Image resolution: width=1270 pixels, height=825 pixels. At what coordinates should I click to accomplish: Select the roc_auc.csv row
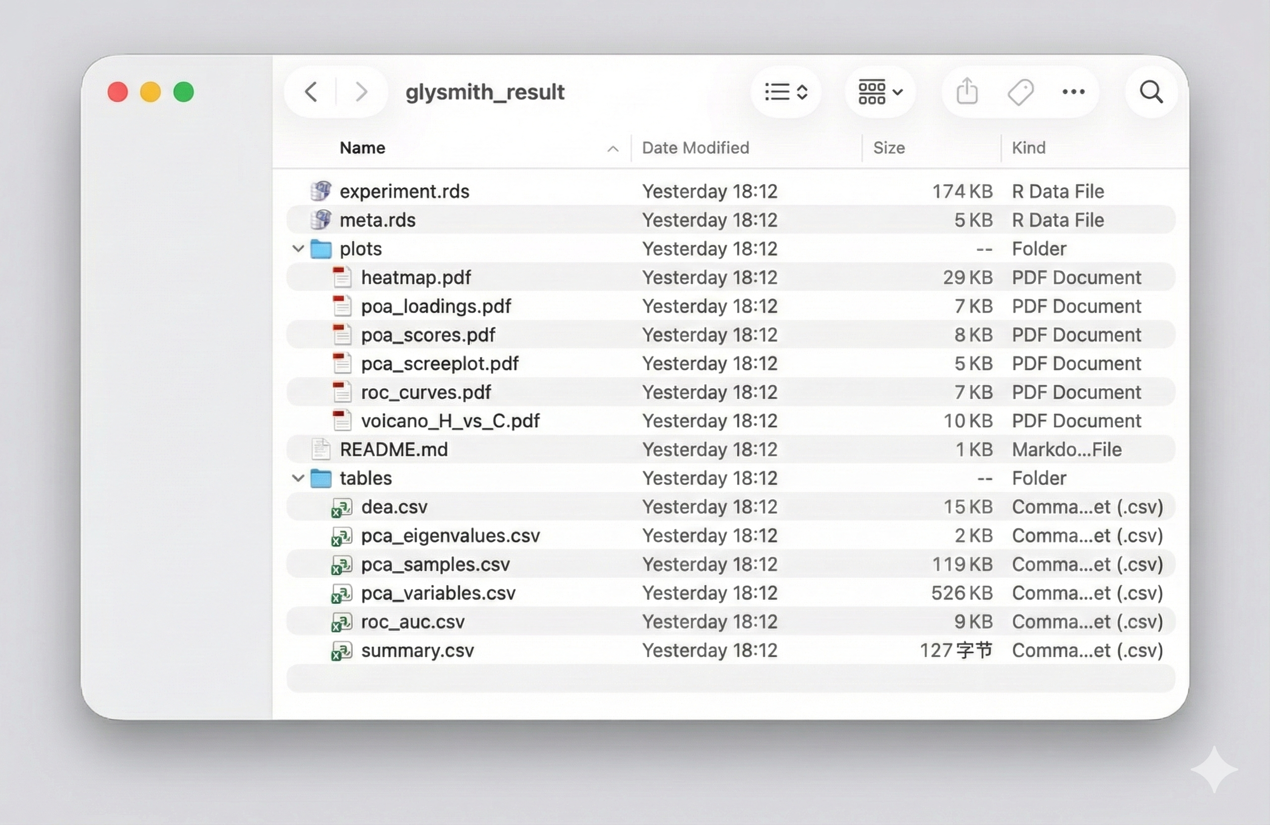pos(412,622)
